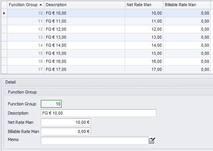Viewport: 213px width, 151px height.
Task: Select the FG € 12,00 row
Action: coord(109,29)
